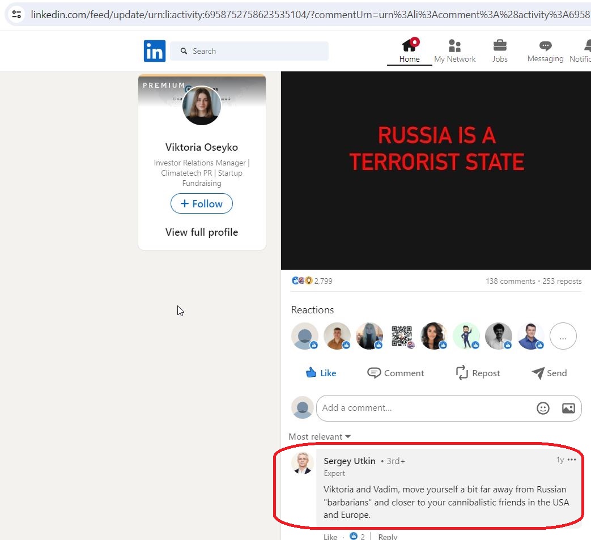This screenshot has height=540, width=591.
Task: Open the site information icon in address bar
Action: point(16,14)
